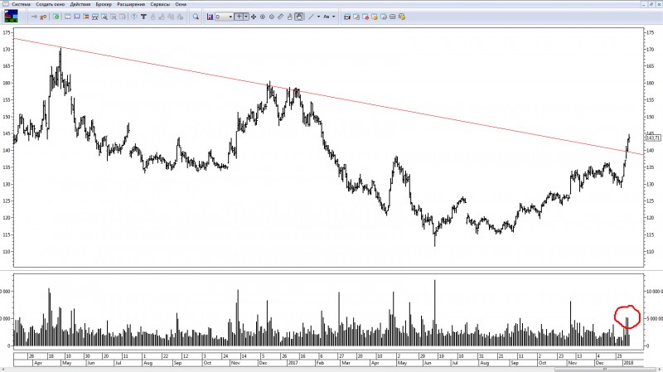The width and height of the screenshot is (663, 372).
Task: Select the trend line drawing tool
Action: 311,17
